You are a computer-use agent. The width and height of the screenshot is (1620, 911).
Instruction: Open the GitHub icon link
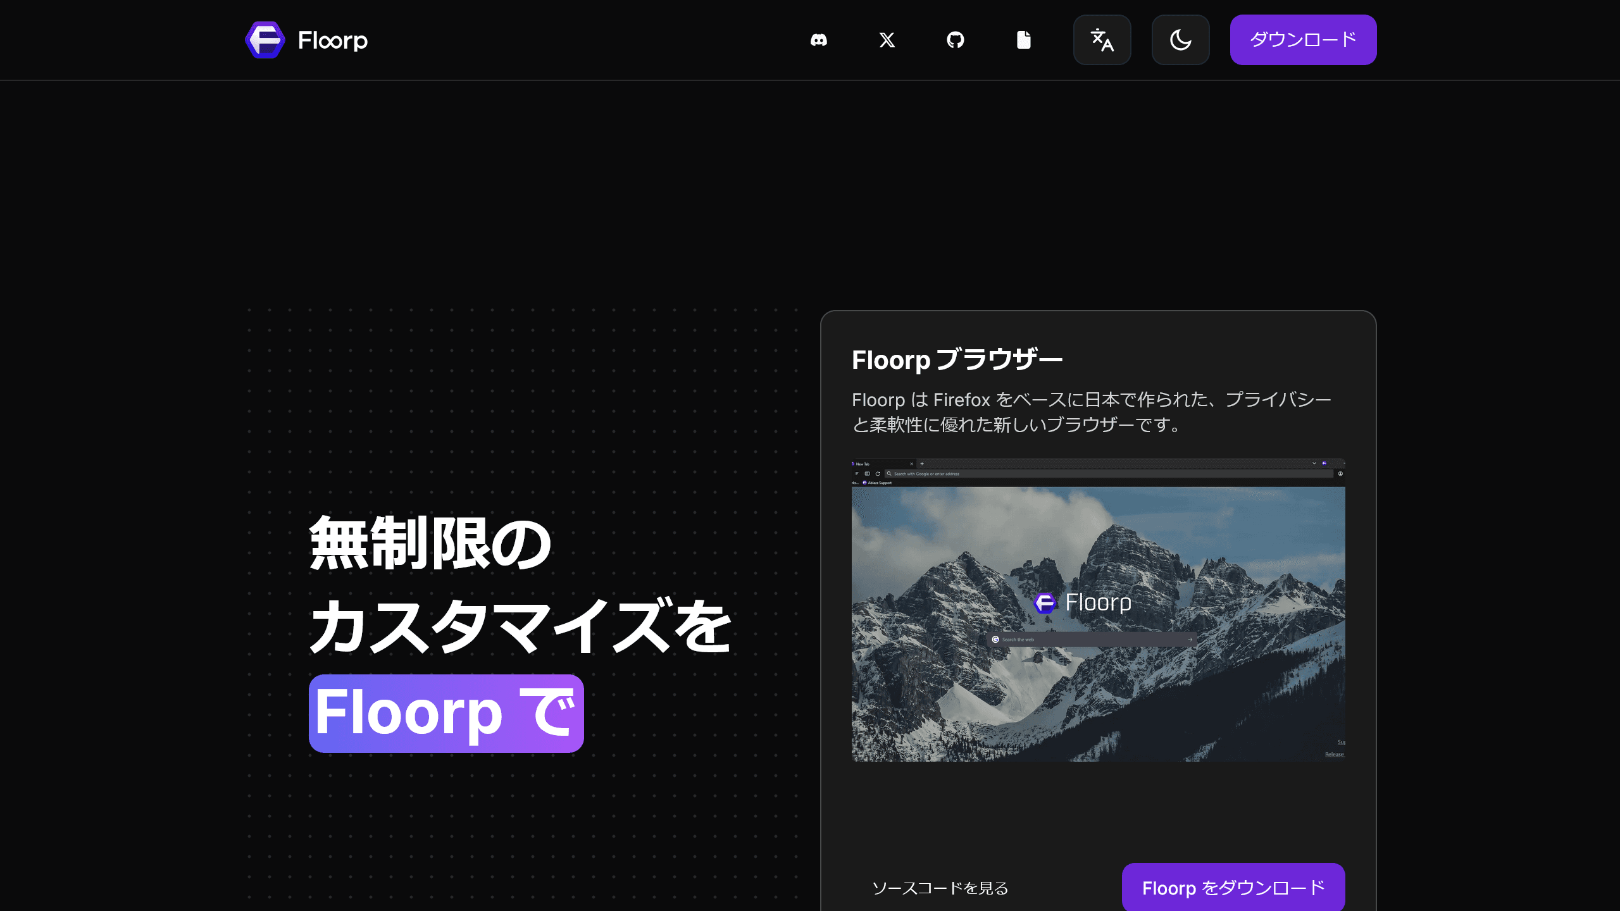coord(955,40)
